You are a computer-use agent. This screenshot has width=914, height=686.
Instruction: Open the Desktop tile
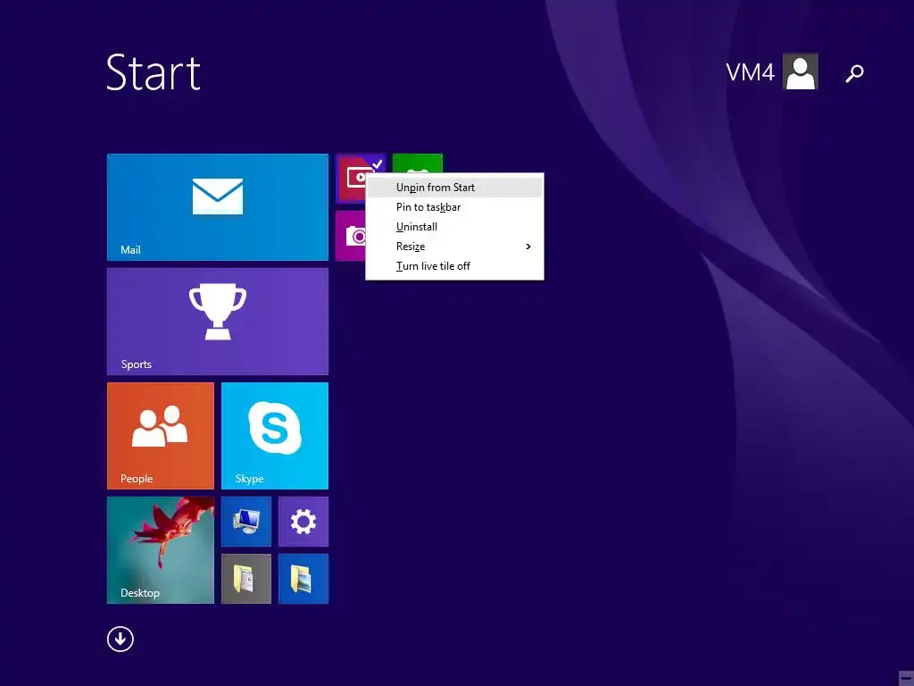pos(161,550)
